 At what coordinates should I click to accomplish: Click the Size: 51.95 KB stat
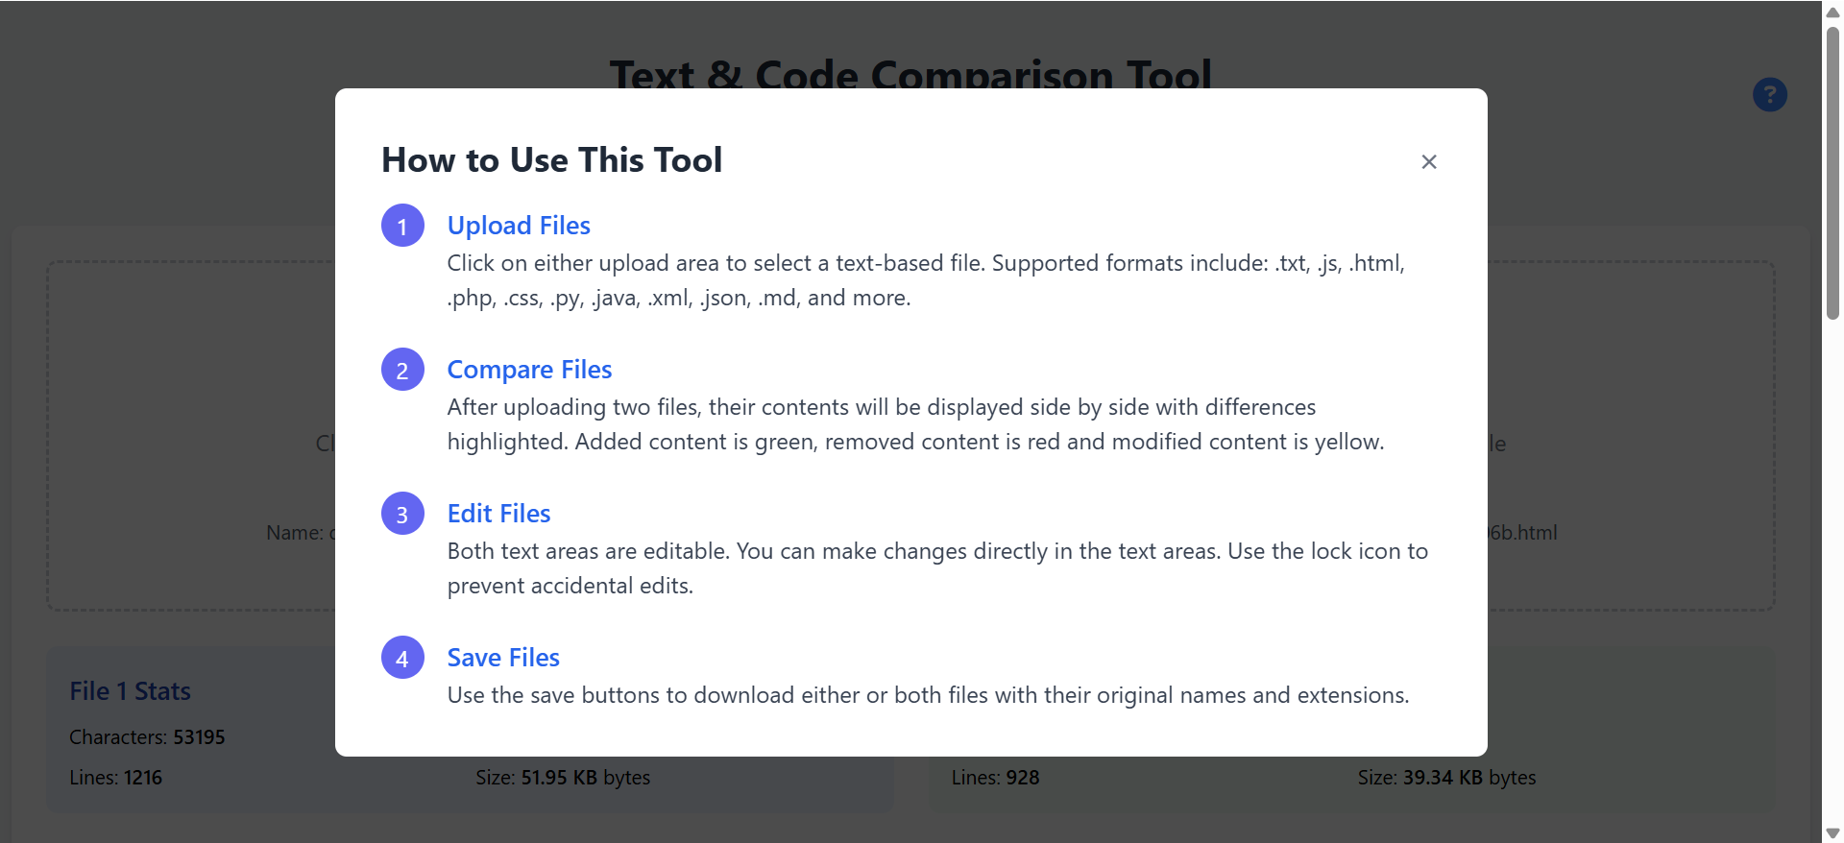562,778
